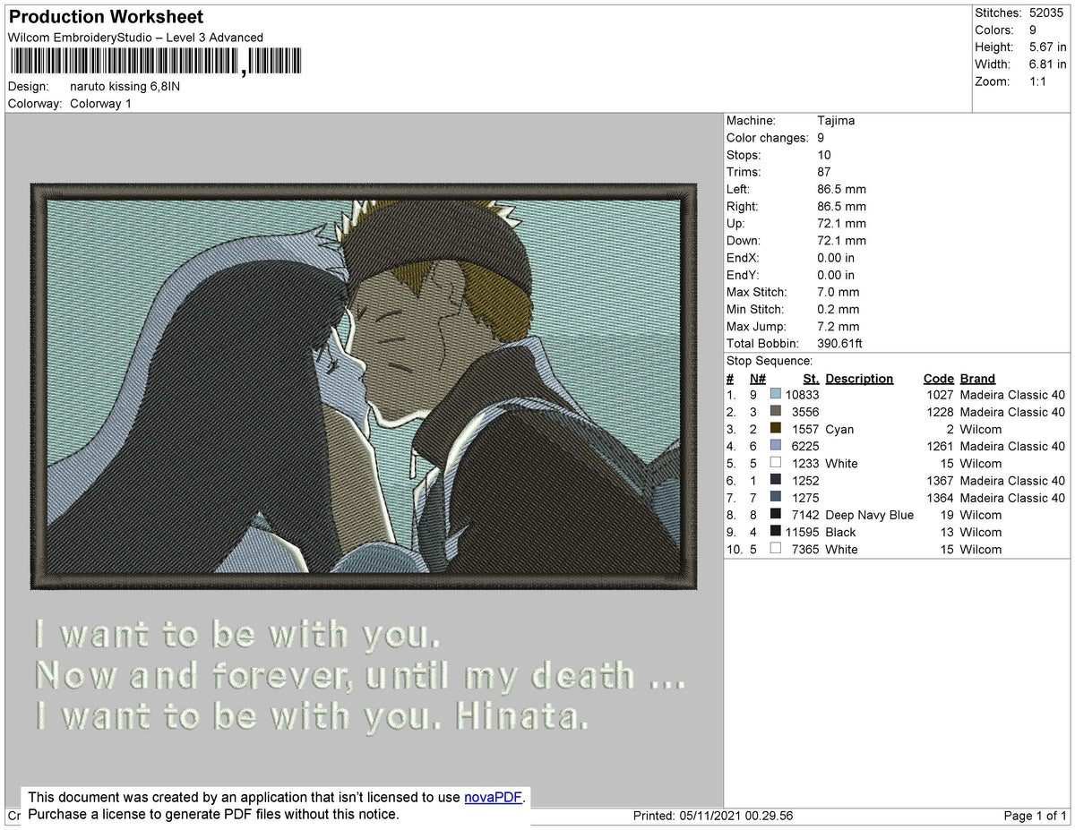
Task: Select 'Wilcom EmbroideryStudio – Level 3 Advanced' text
Action: [x=135, y=38]
